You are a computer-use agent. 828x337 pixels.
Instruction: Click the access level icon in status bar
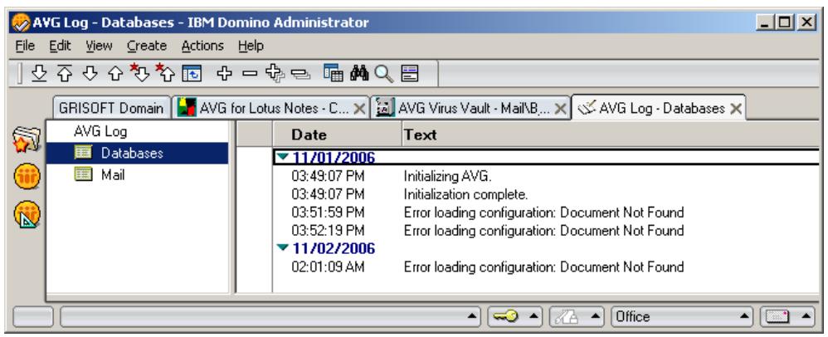567,316
